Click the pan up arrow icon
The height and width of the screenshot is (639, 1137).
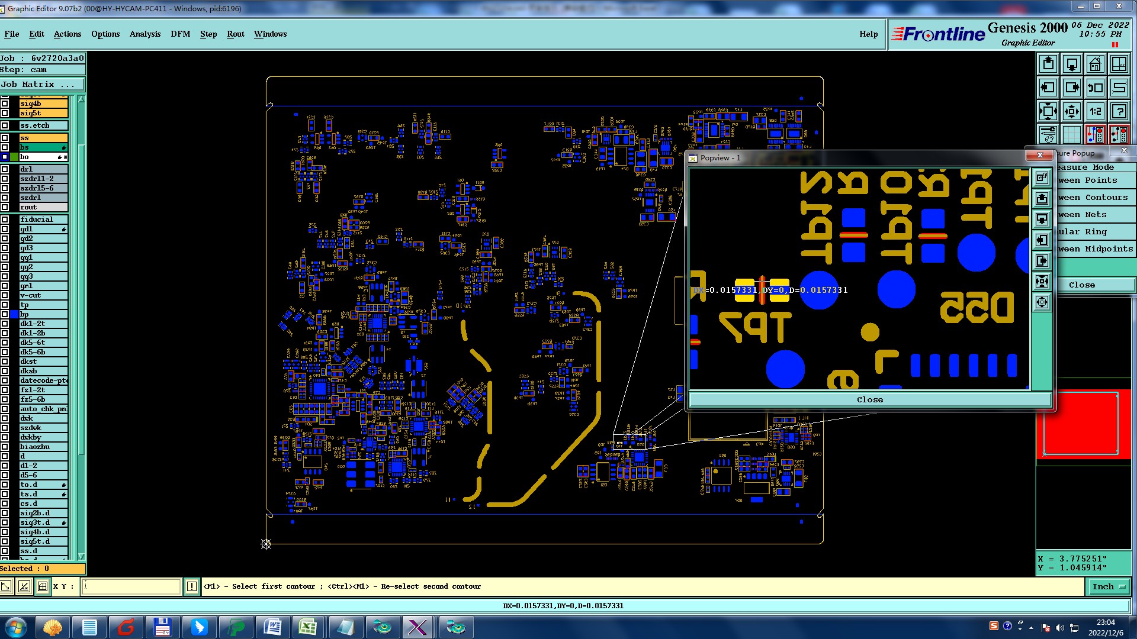1048,64
